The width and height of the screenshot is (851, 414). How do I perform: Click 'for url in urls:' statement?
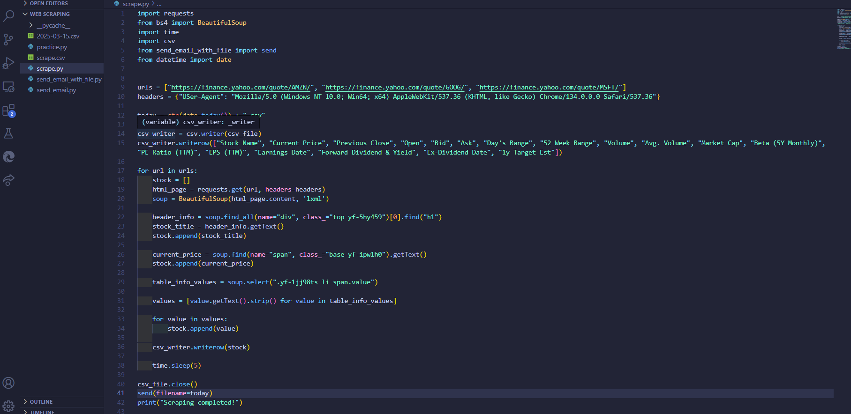pyautogui.click(x=167, y=171)
